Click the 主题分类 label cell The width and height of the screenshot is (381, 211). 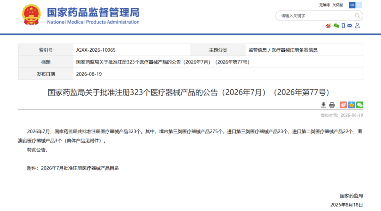(x=218, y=50)
